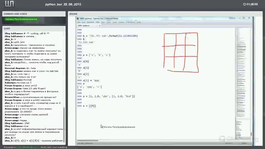Open the Edit menu in Sublime Text

84,22
